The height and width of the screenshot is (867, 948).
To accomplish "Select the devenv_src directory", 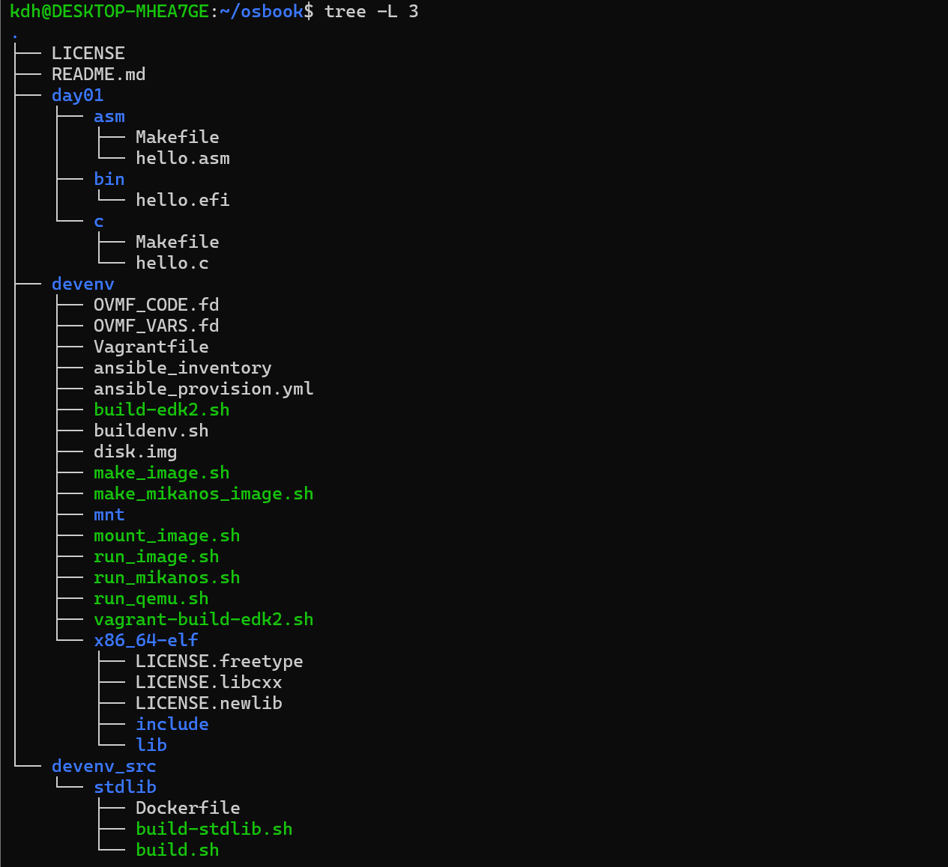I will [103, 766].
